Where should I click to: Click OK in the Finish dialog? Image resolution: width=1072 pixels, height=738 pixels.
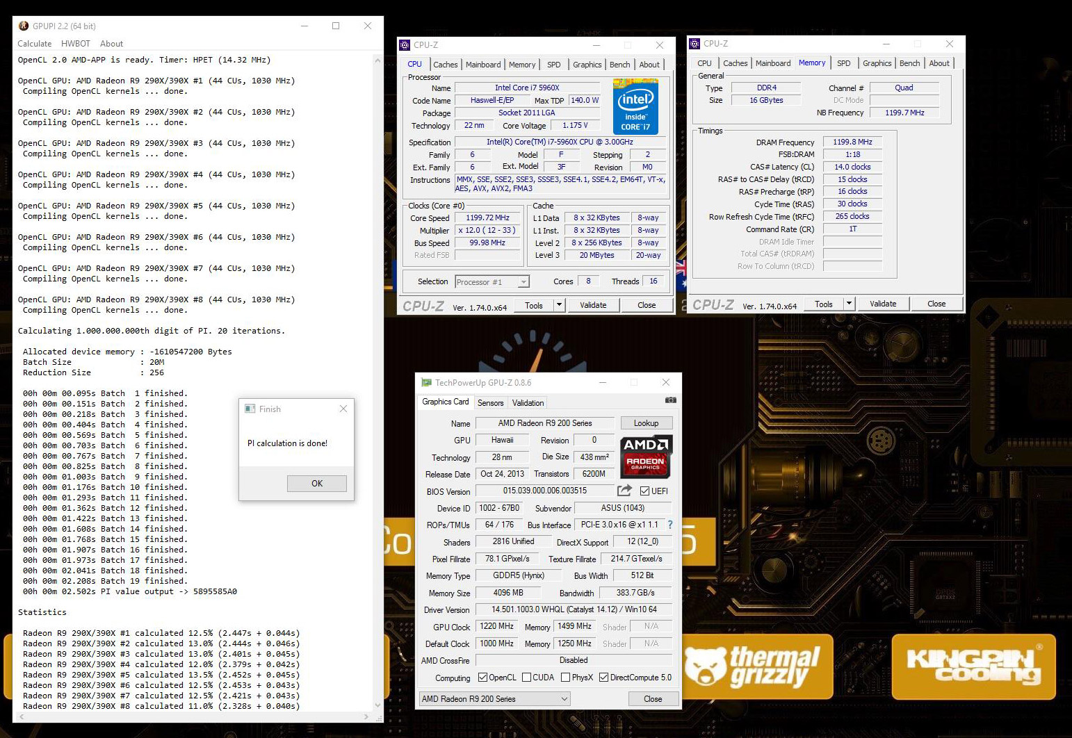(x=317, y=484)
